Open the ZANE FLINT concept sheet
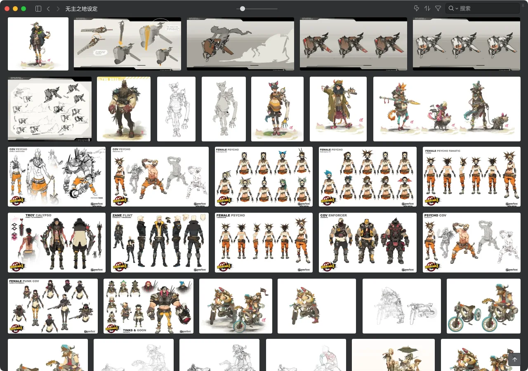This screenshot has width=528, height=371. tap(160, 242)
